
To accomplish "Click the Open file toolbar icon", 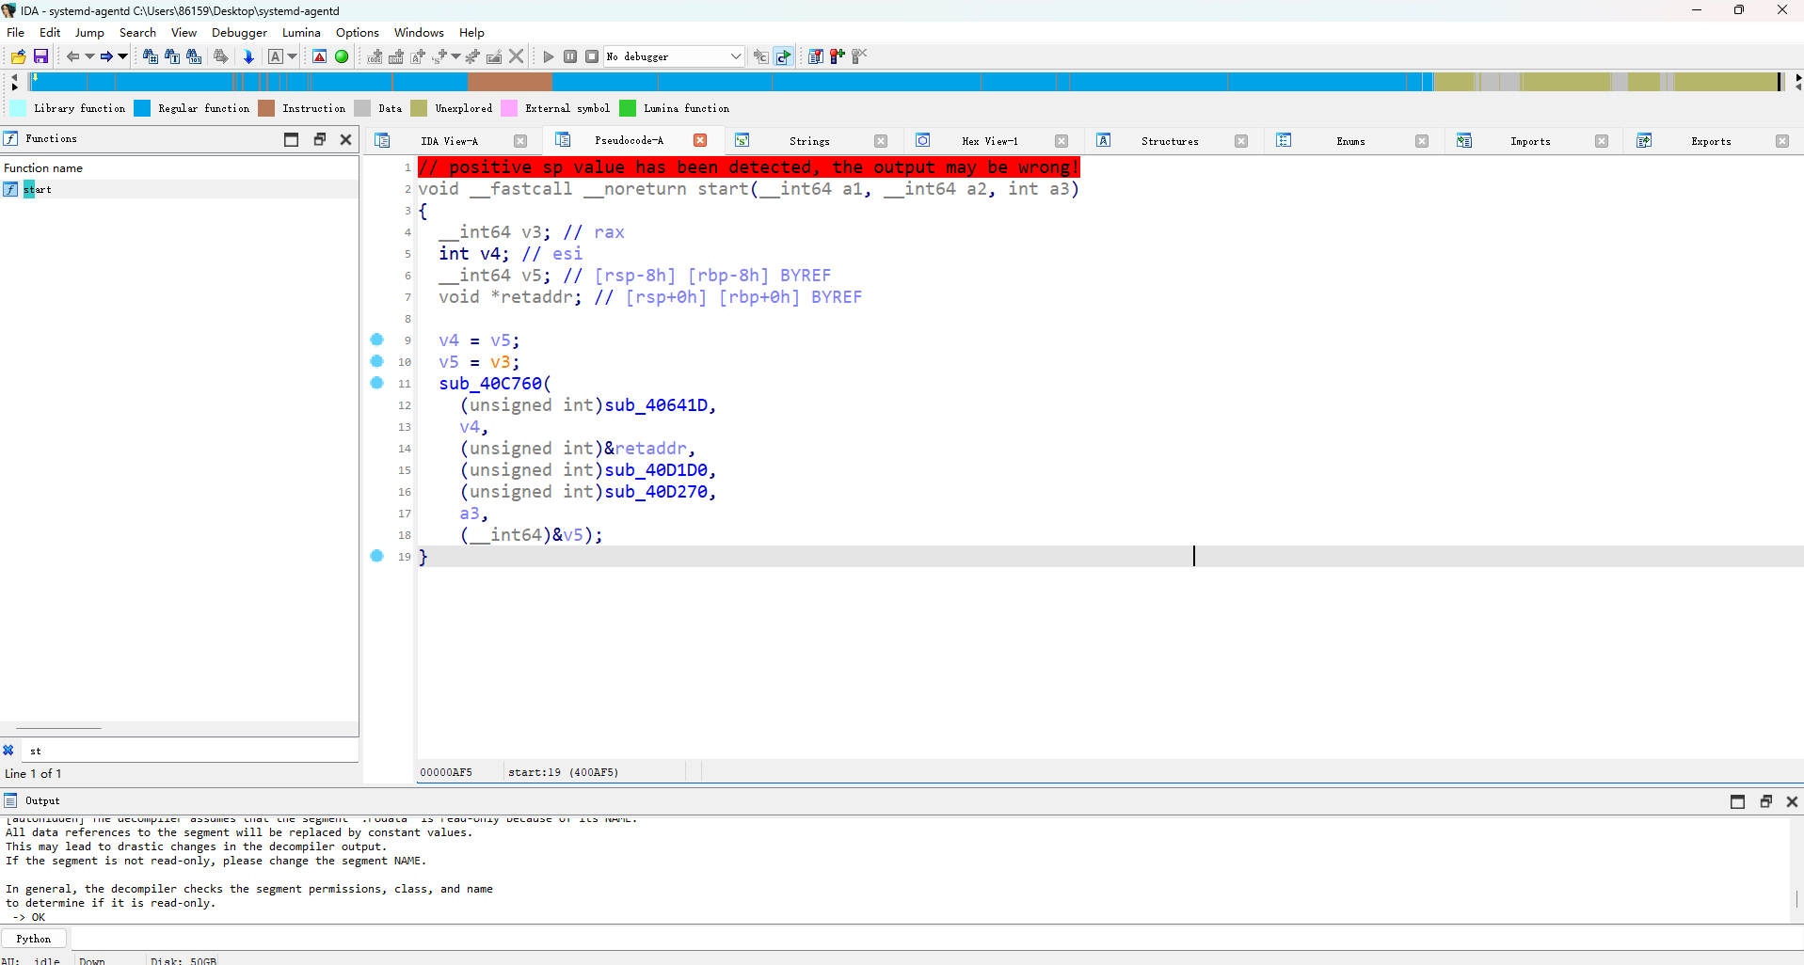I will pos(18,56).
